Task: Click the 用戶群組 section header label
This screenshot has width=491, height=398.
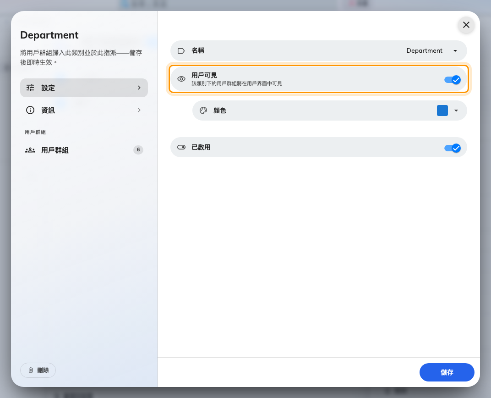Action: (35, 132)
